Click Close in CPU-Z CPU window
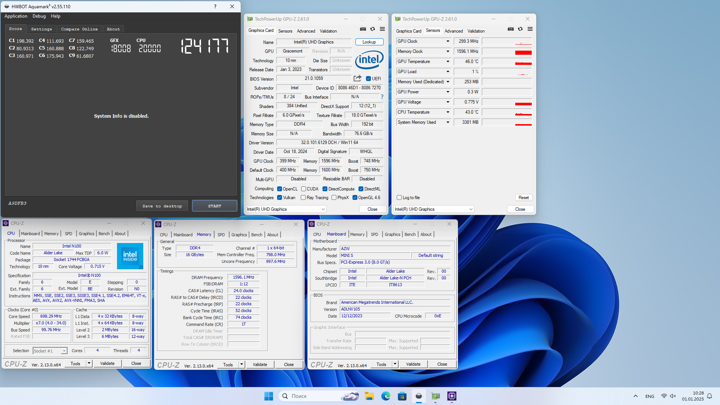The height and width of the screenshot is (405, 720). coord(136,363)
